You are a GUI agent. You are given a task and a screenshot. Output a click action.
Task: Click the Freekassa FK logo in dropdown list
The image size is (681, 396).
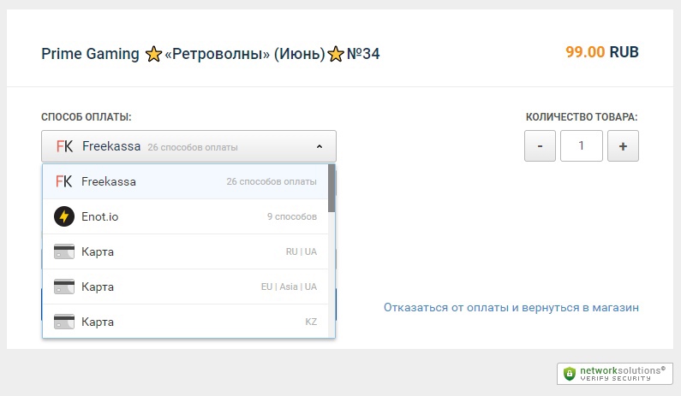coord(63,181)
